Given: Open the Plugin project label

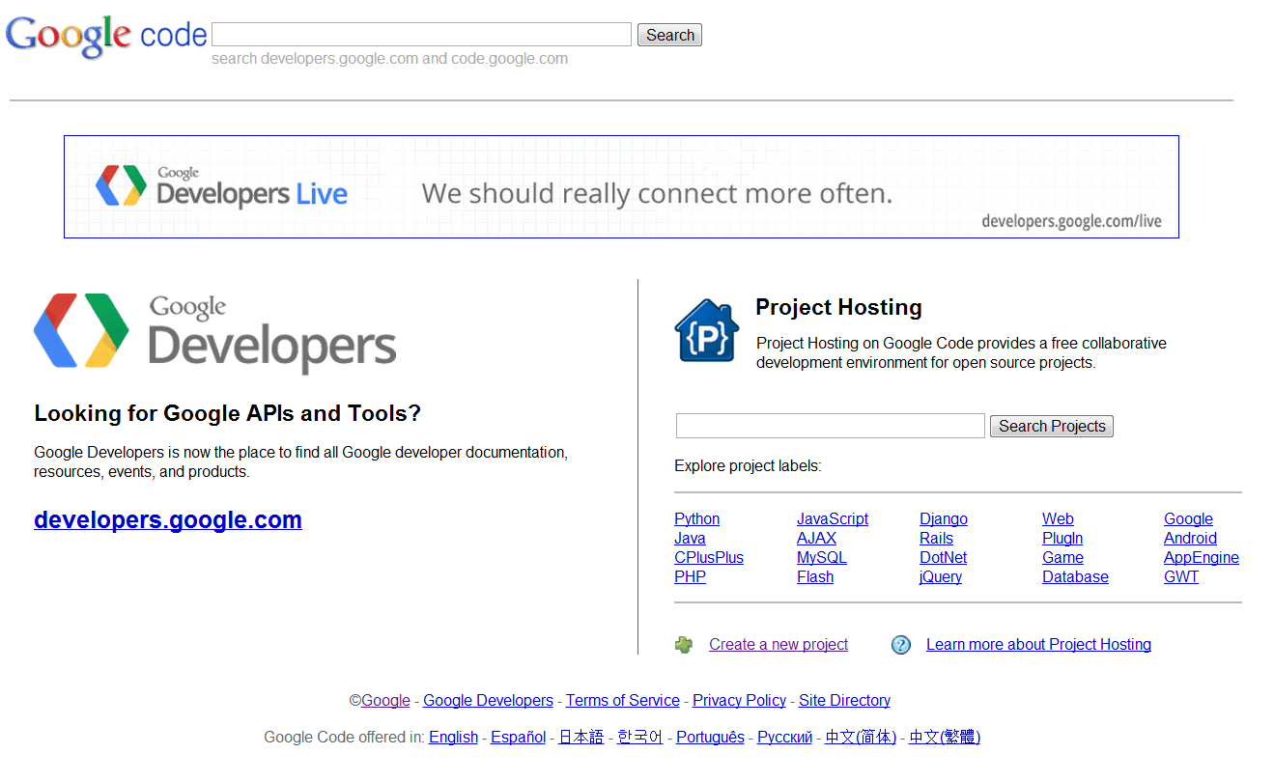Looking at the screenshot, I should 1062,539.
